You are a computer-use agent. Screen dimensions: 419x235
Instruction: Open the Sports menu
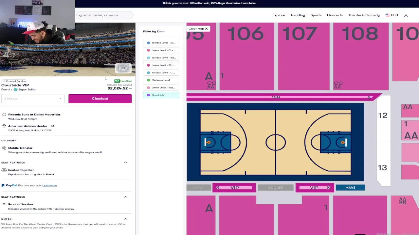click(316, 15)
